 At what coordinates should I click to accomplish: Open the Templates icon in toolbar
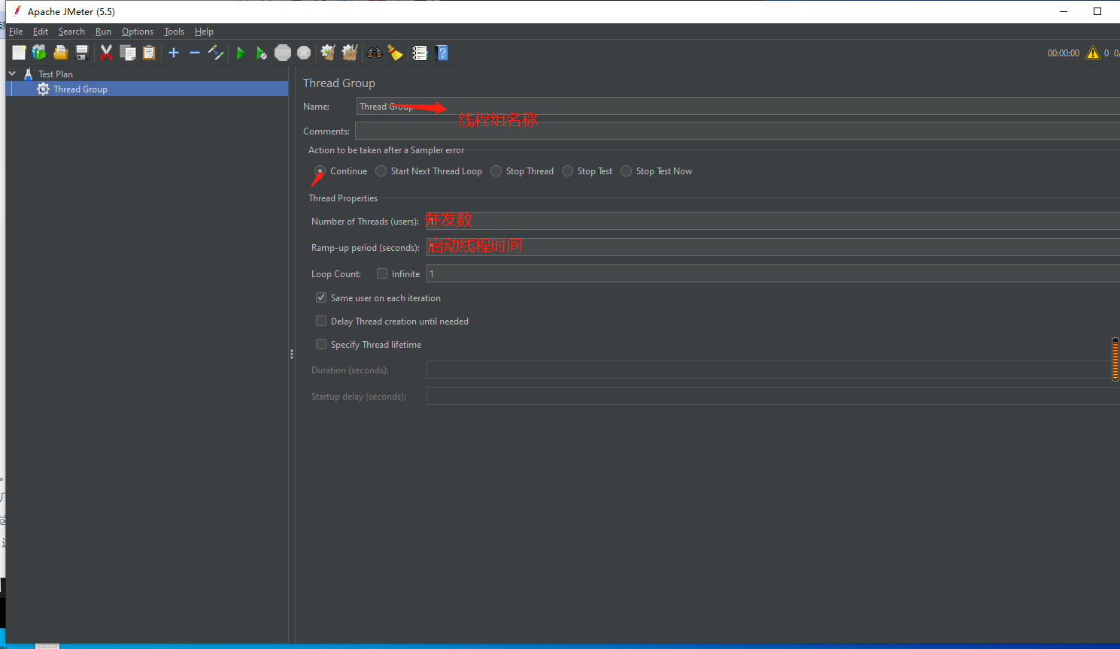coord(39,53)
